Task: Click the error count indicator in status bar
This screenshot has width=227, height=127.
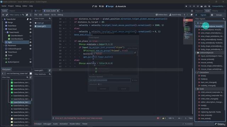Action: click(x=159, y=118)
